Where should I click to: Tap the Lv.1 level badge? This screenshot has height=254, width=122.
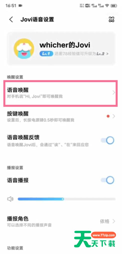(x=46, y=54)
